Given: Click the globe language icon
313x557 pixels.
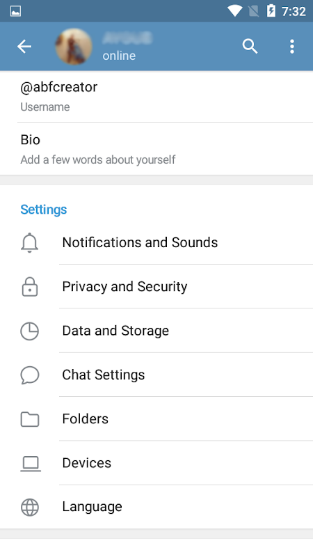Looking at the screenshot, I should click(x=29, y=508).
